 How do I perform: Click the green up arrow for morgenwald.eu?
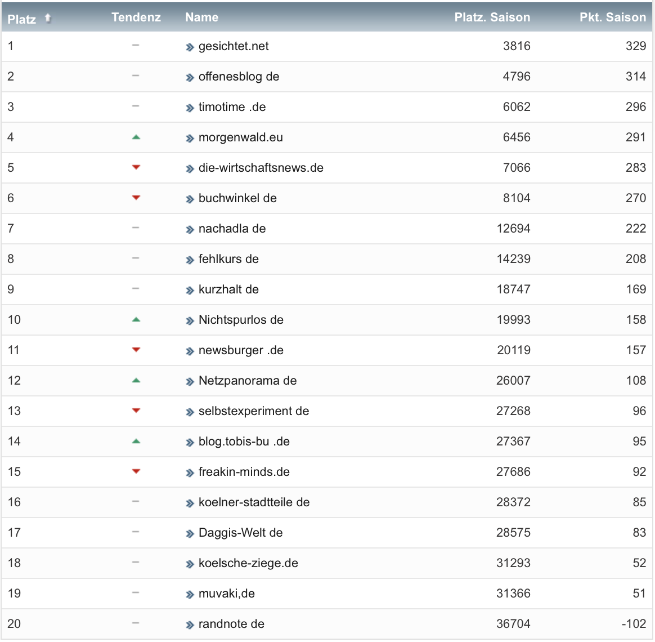tap(136, 137)
